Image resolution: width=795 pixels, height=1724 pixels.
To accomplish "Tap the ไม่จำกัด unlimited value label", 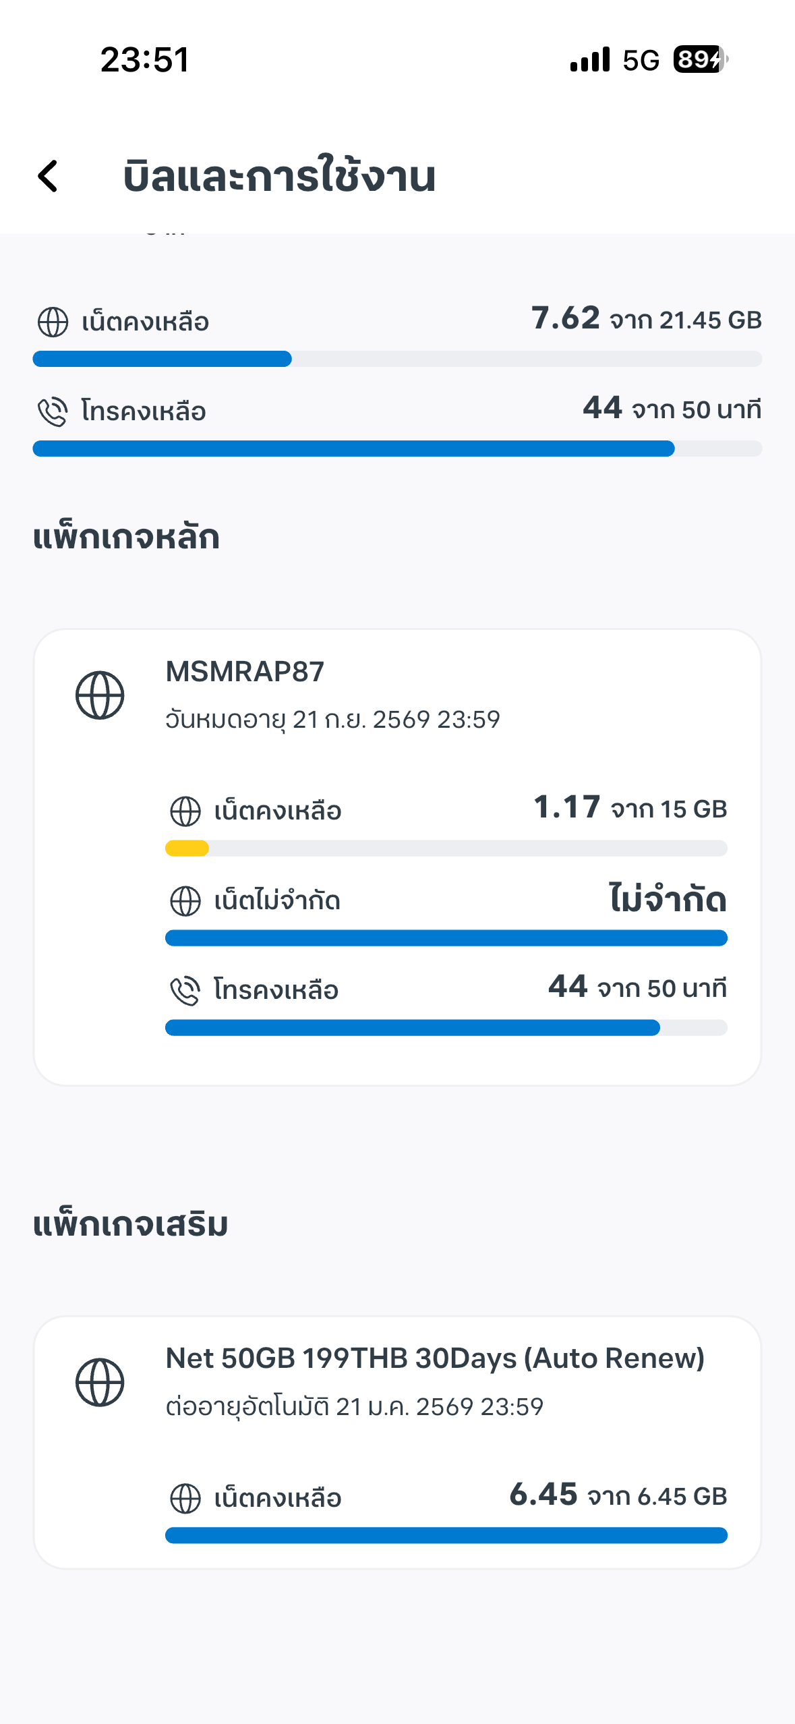I will pyautogui.click(x=668, y=900).
